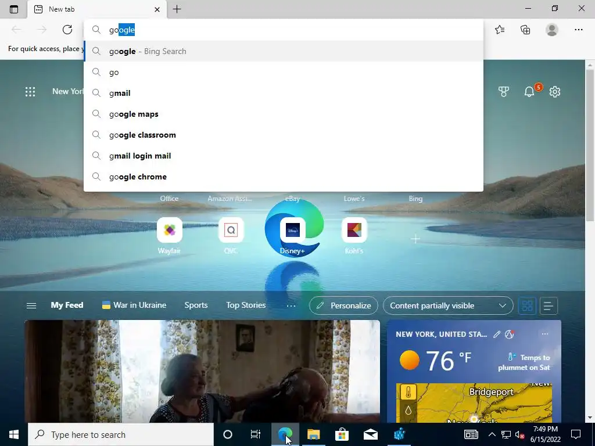Image resolution: width=595 pixels, height=446 pixels.
Task: Open weather card more options
Action: coord(545,334)
